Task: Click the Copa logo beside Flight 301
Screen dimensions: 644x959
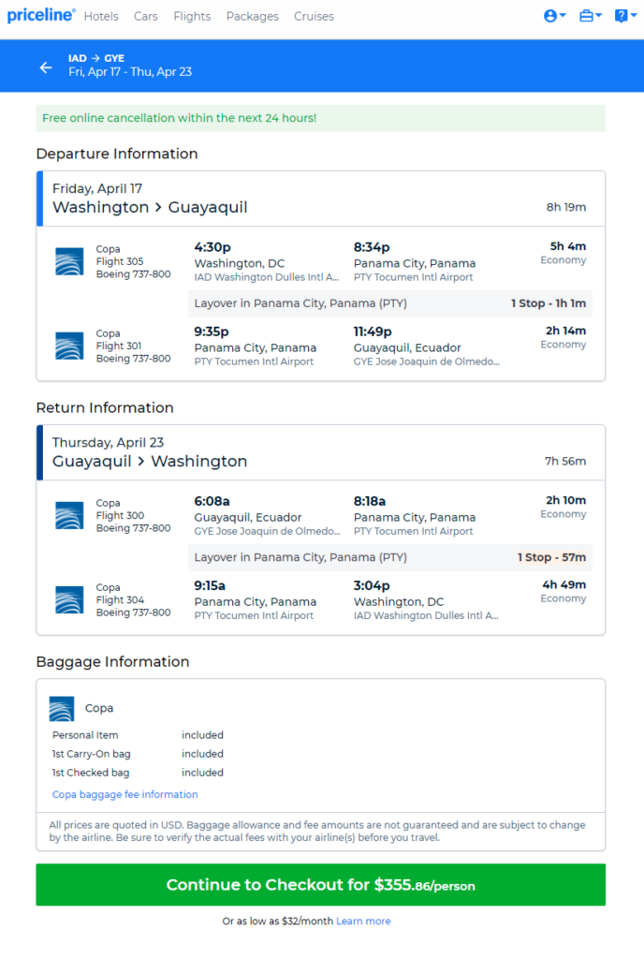Action: pyautogui.click(x=69, y=347)
